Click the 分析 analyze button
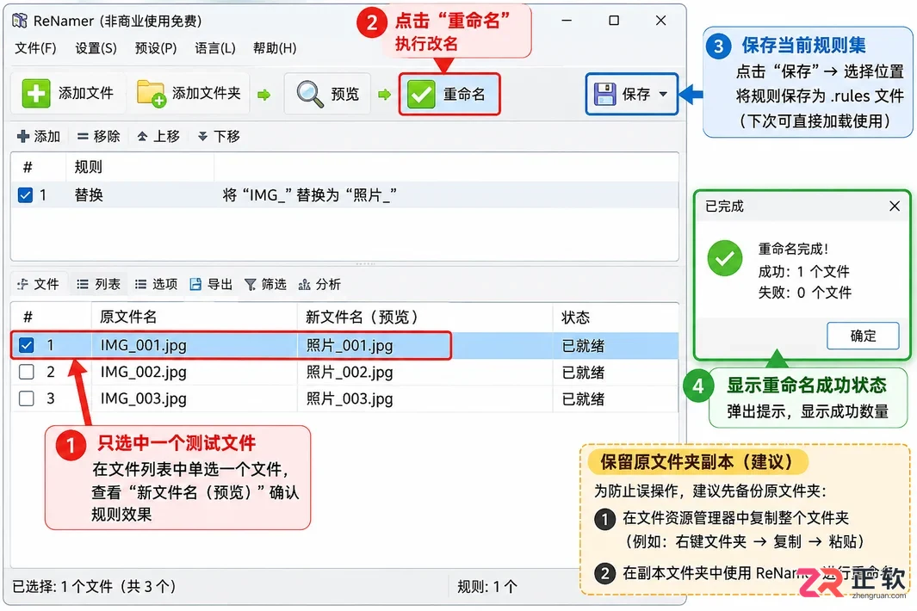 [x=319, y=284]
